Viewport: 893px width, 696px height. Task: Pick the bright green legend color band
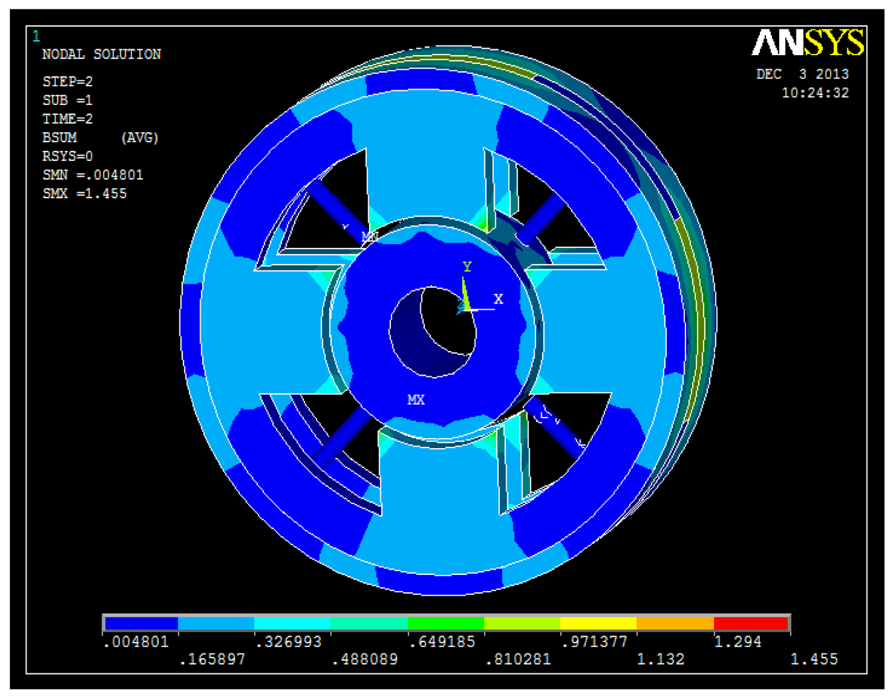click(x=446, y=624)
